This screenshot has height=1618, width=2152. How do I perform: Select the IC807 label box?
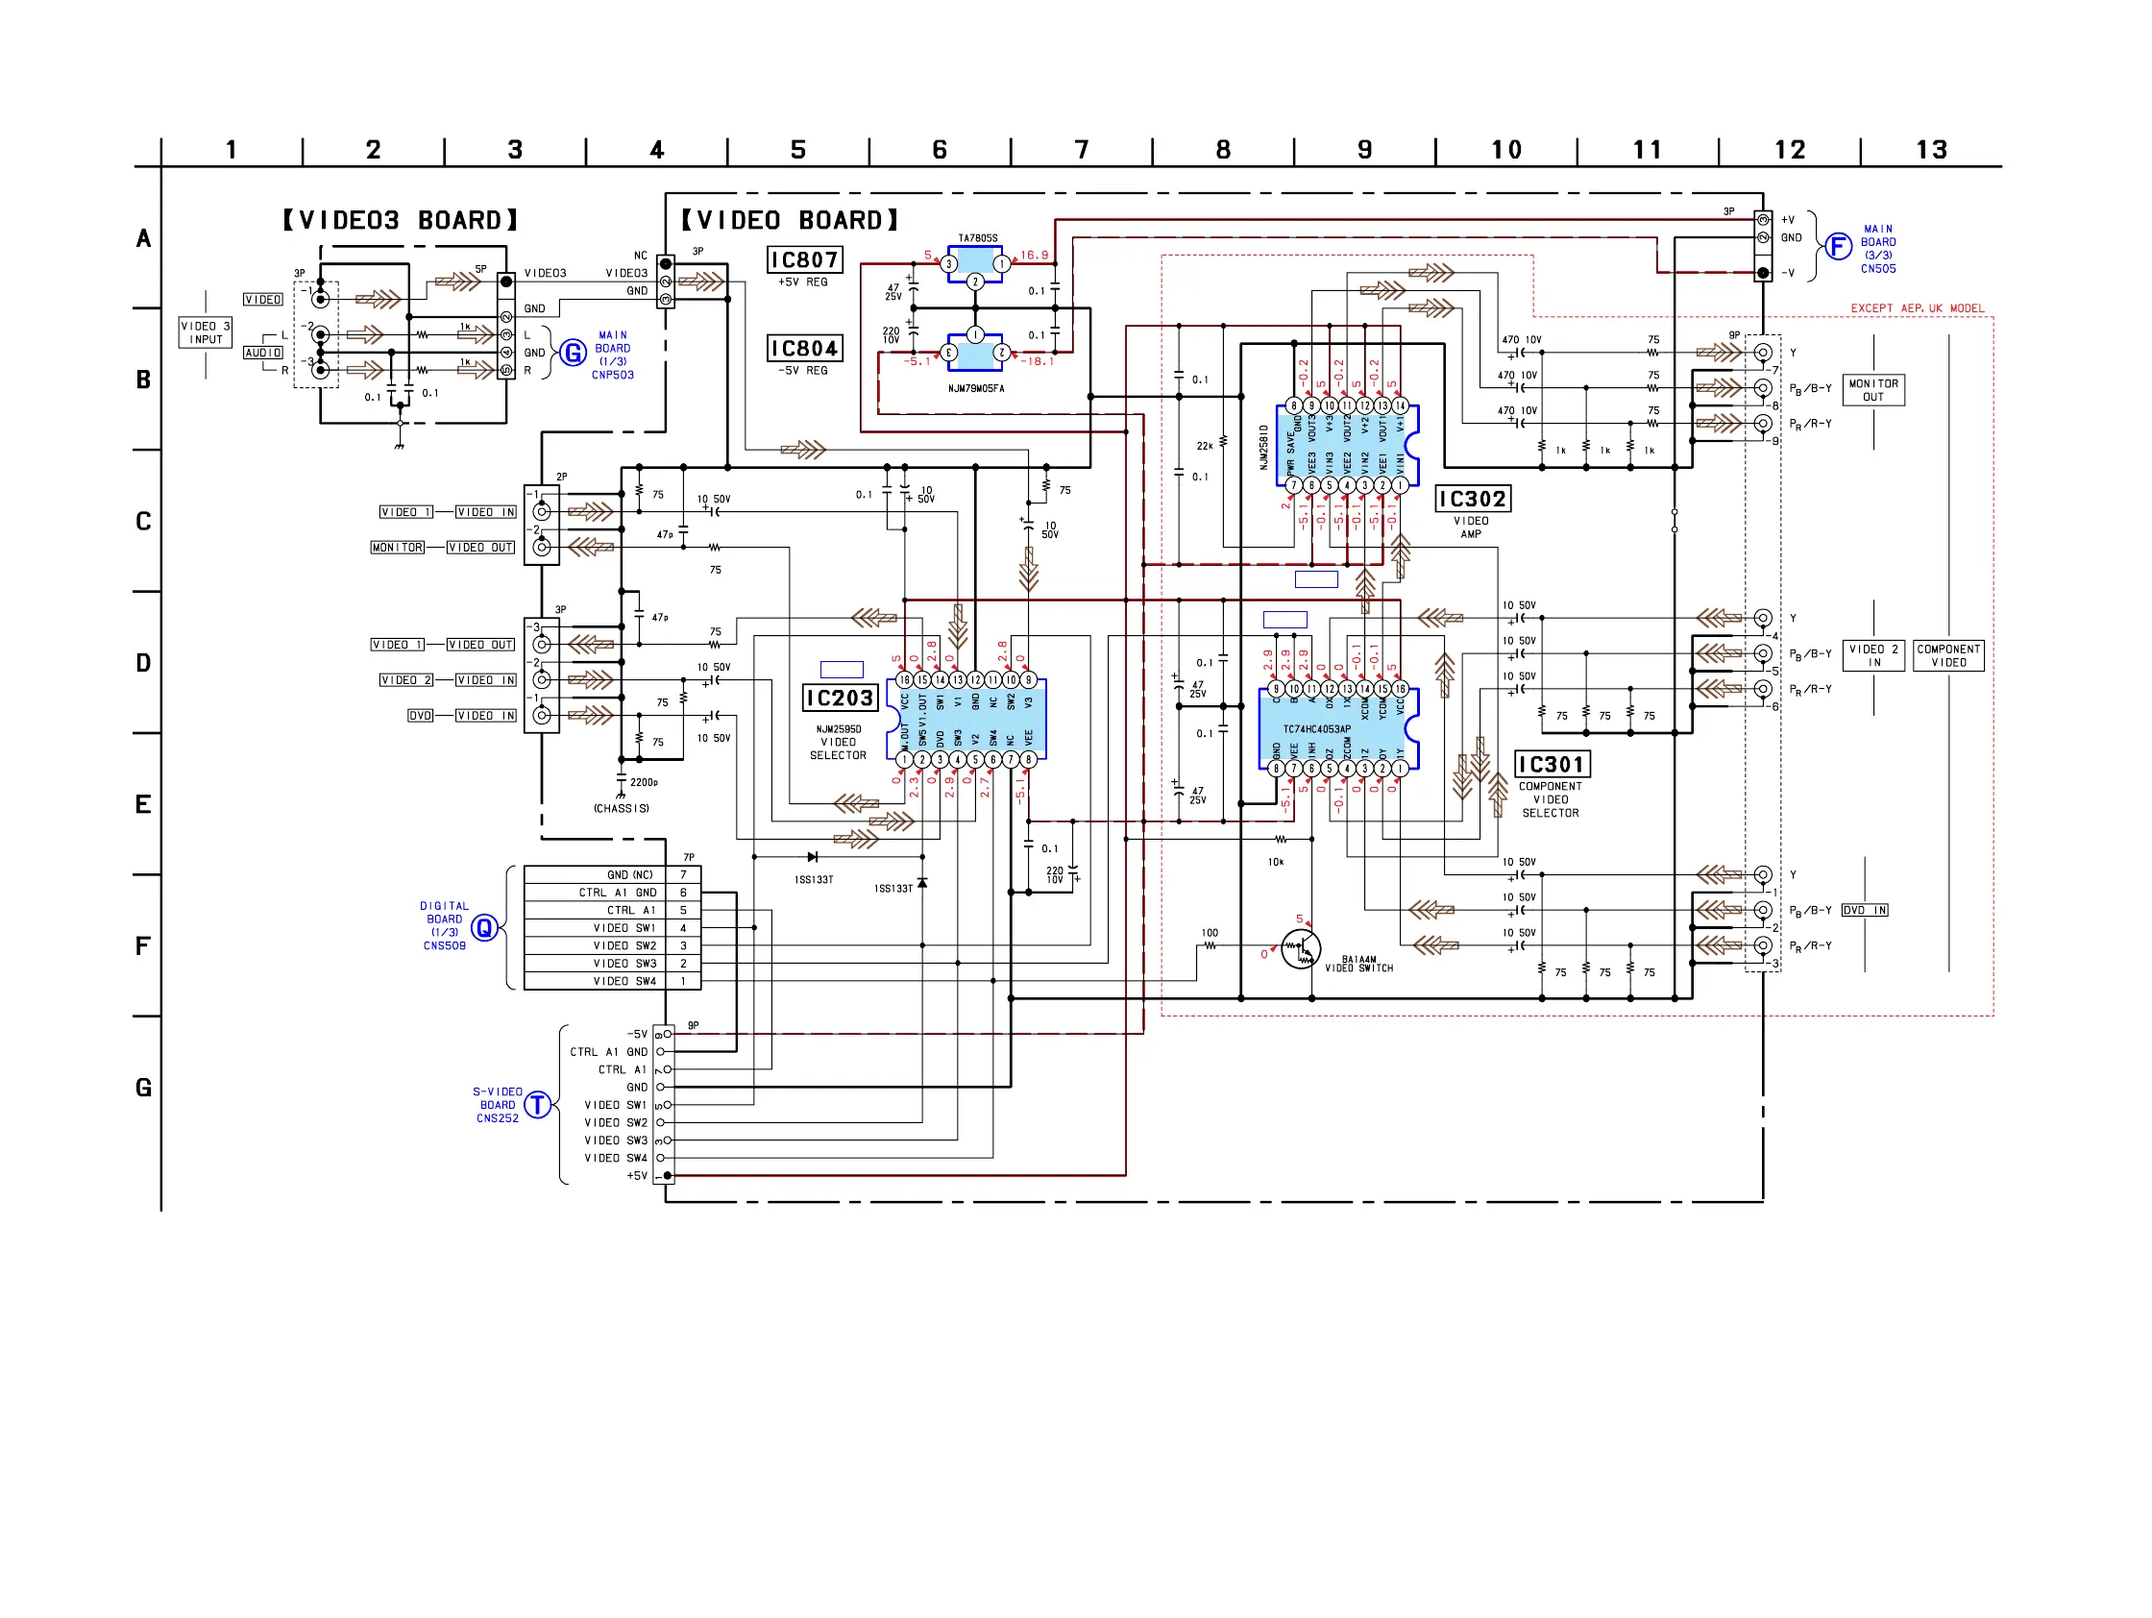coord(803,259)
